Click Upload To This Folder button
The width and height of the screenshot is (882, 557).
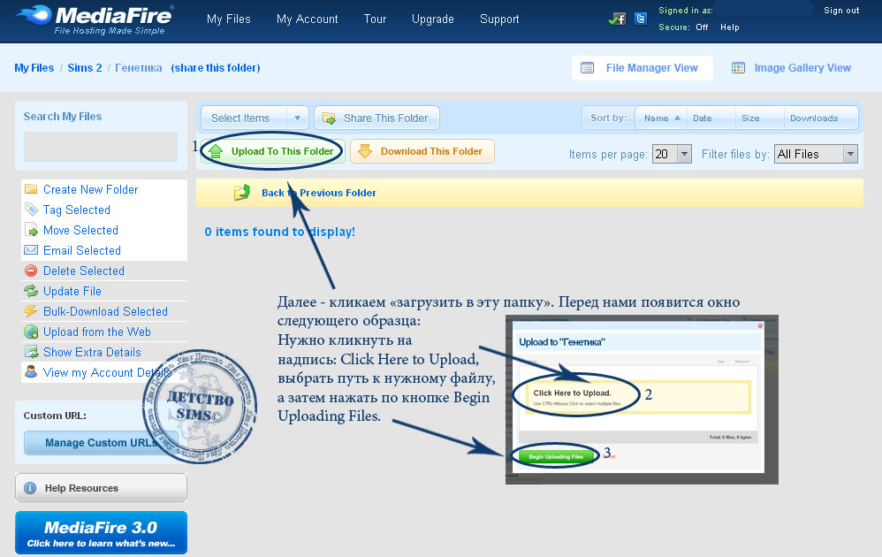(x=273, y=151)
